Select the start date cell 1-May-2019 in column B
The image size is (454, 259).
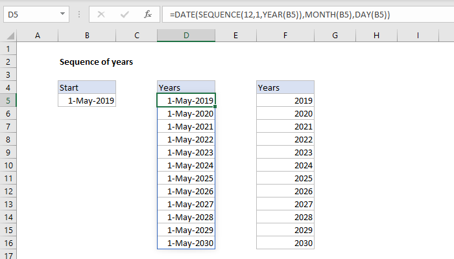[87, 100]
